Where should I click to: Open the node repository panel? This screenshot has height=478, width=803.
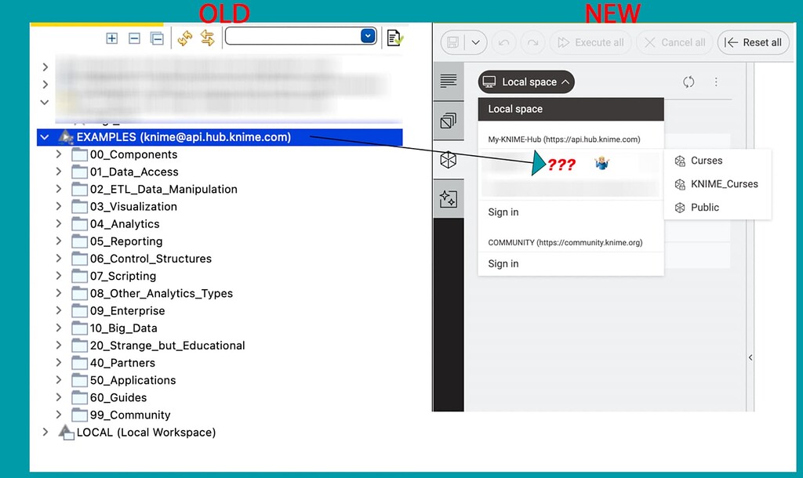tap(449, 121)
